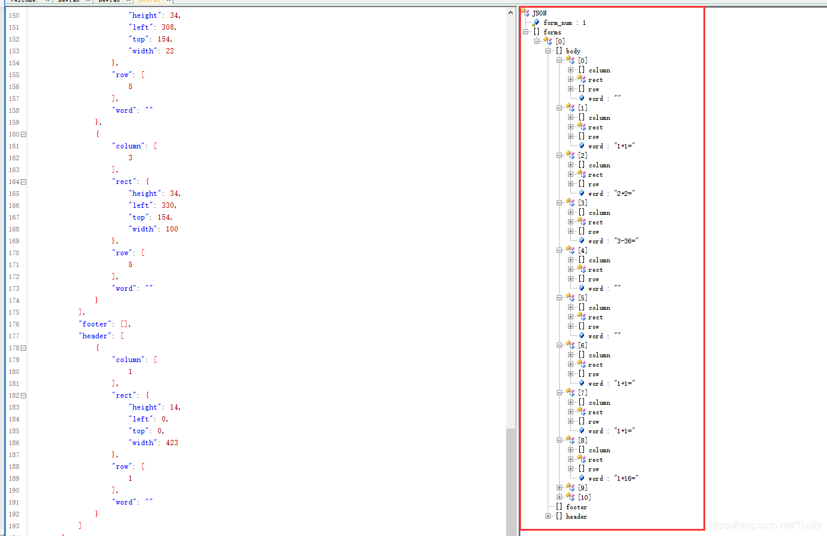
Task: Toggle the fold marker at line 178
Action: pyautogui.click(x=24, y=348)
